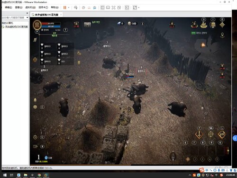Click the sword attack skill icon under F key
Screen dimensions: 237x178
pyautogui.click(x=199, y=134)
